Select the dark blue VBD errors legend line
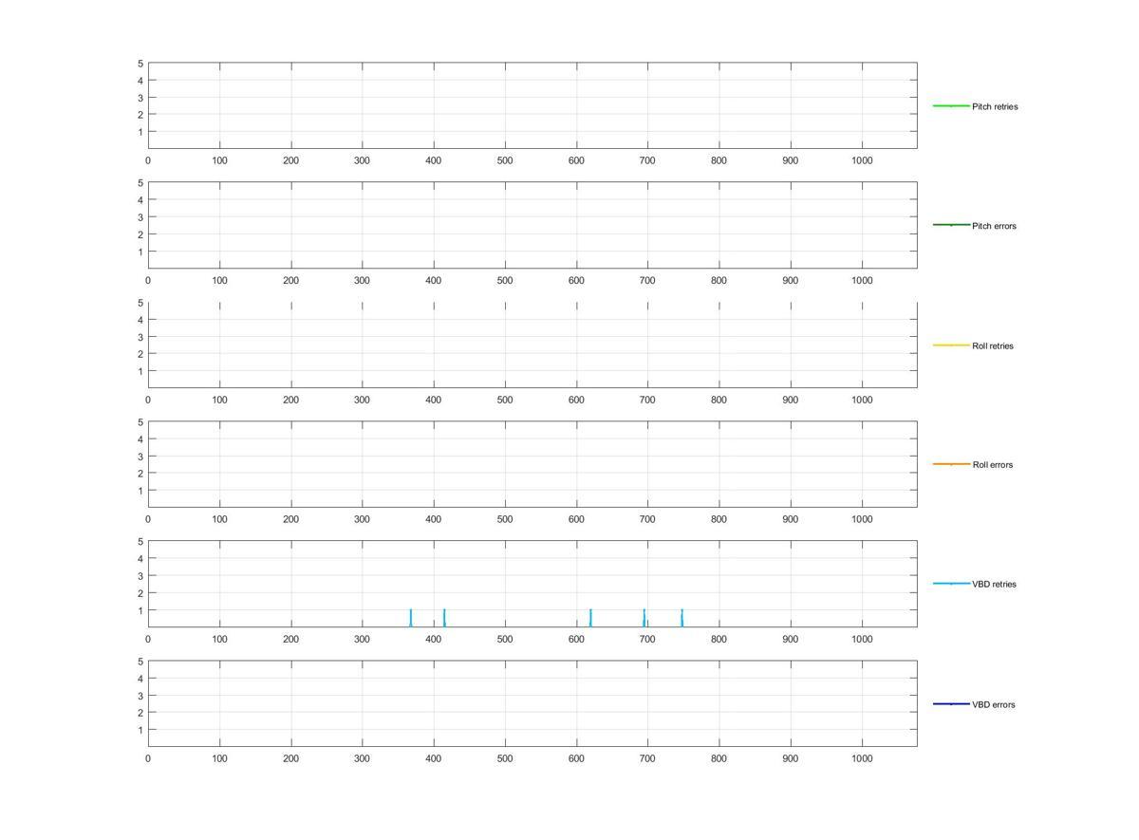 [x=951, y=704]
